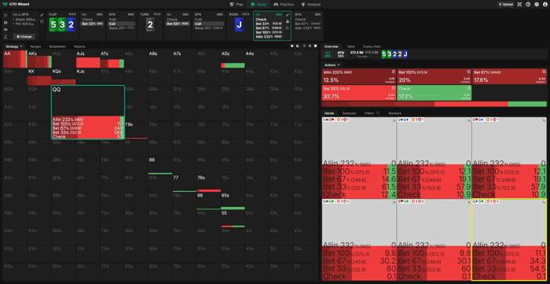Select the AKs cell in the matrix
Viewport: 550px width, 284px height.
(39, 59)
